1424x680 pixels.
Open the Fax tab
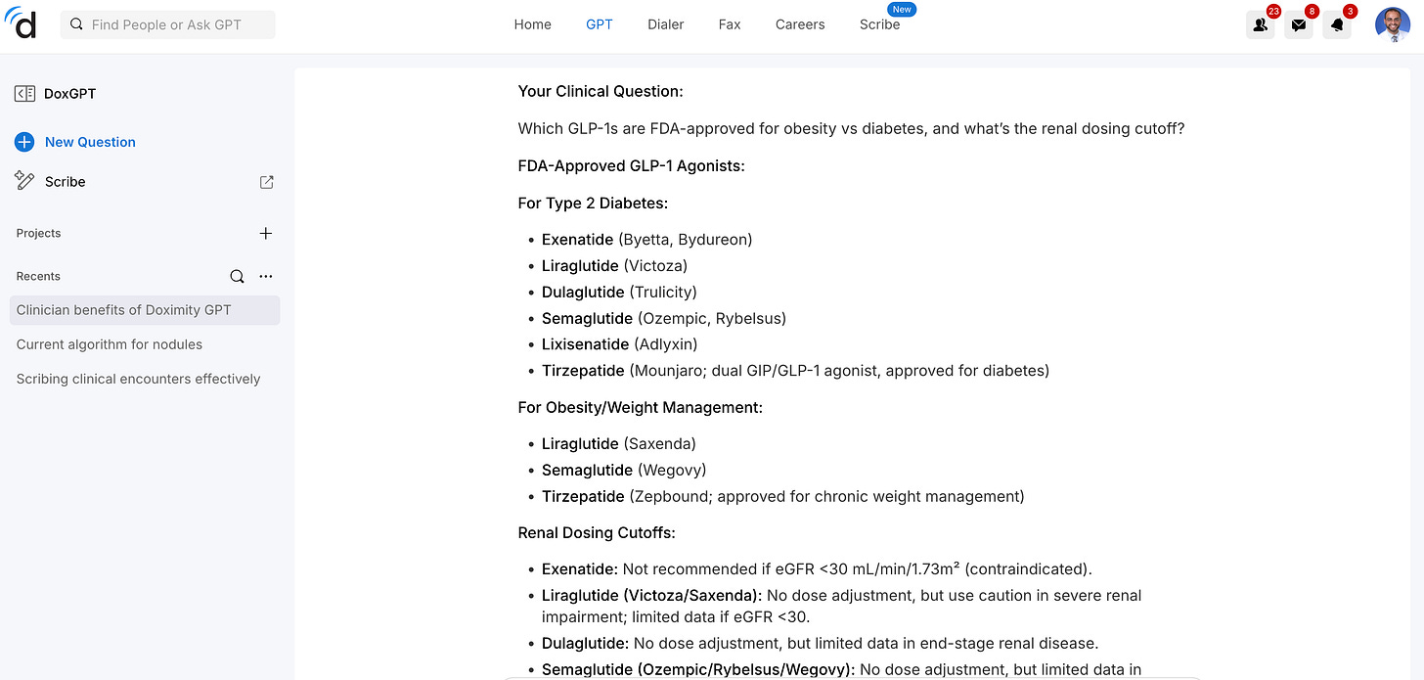click(x=730, y=24)
